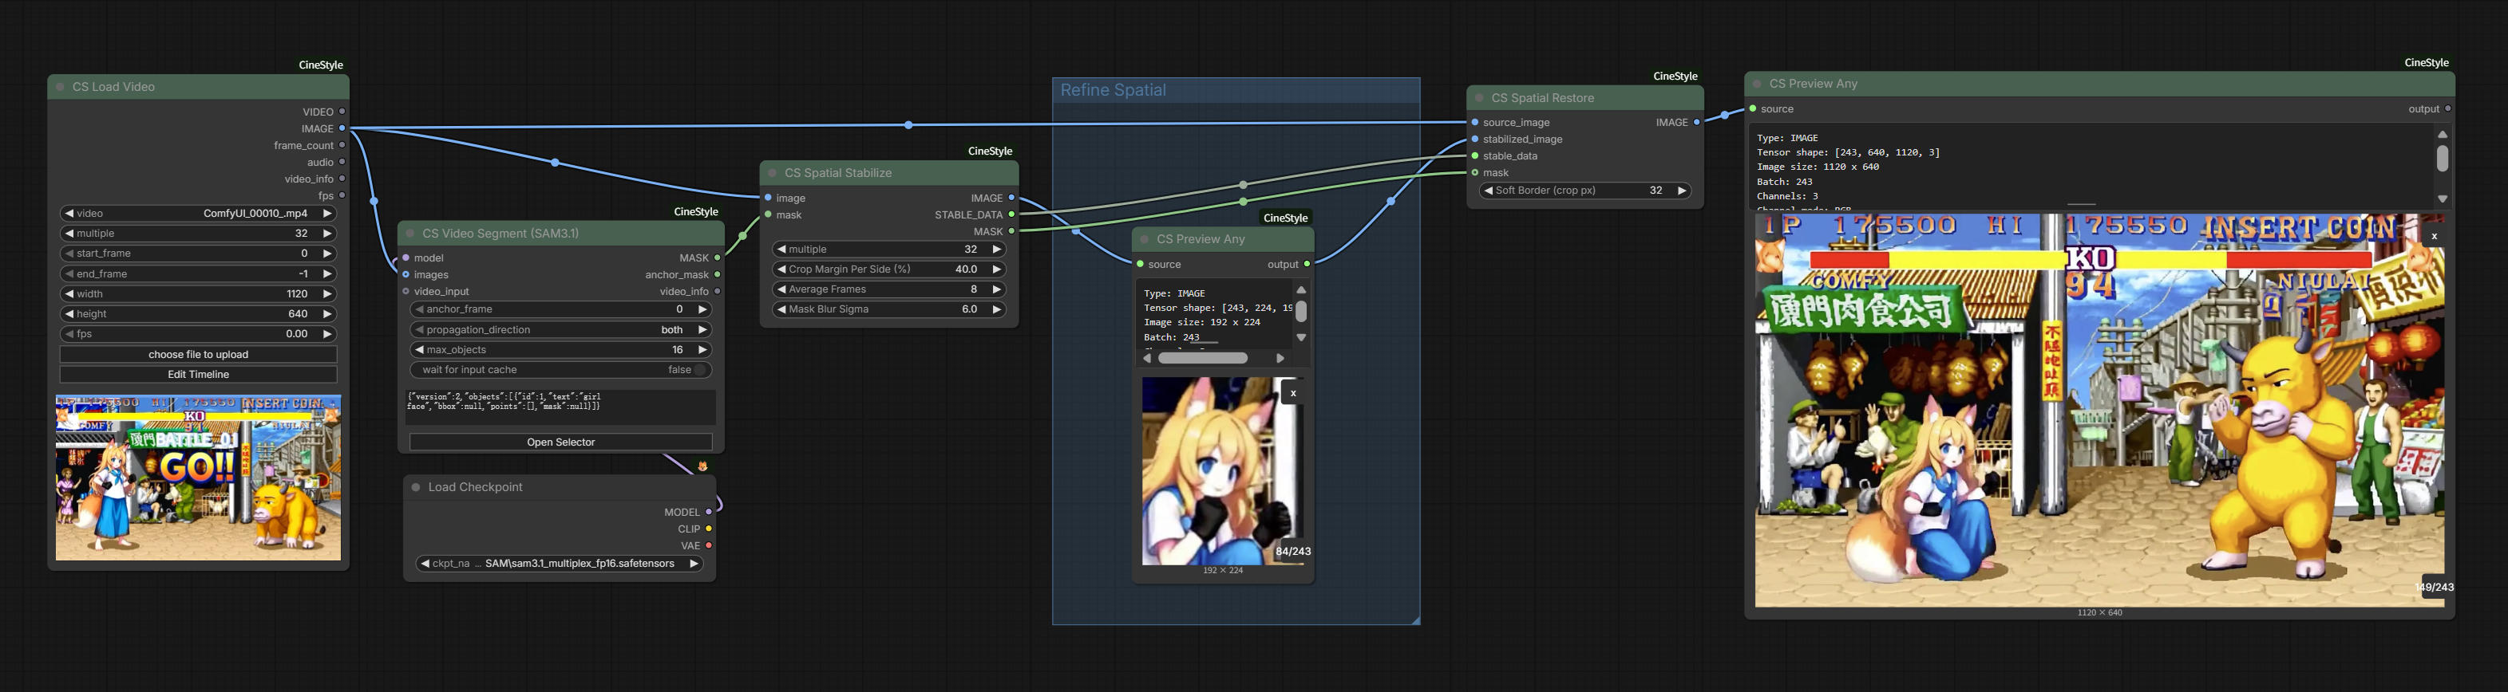Viewport: 2508px width, 692px height.
Task: Click the video thumbnail in CS Load Video
Action: coord(199,478)
